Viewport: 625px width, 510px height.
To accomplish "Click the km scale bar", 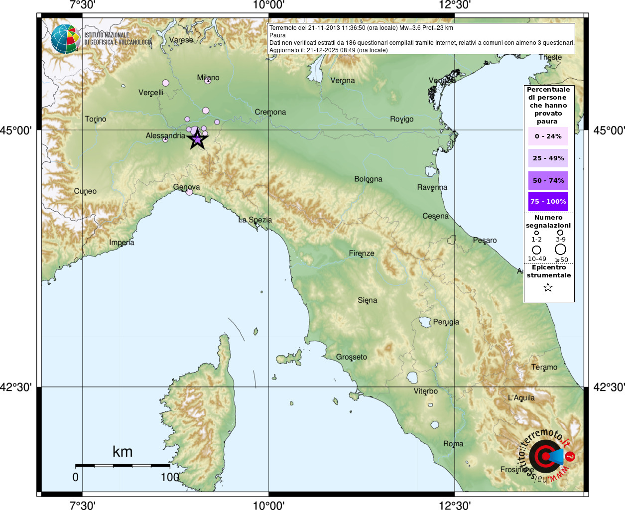I will tap(123, 466).
